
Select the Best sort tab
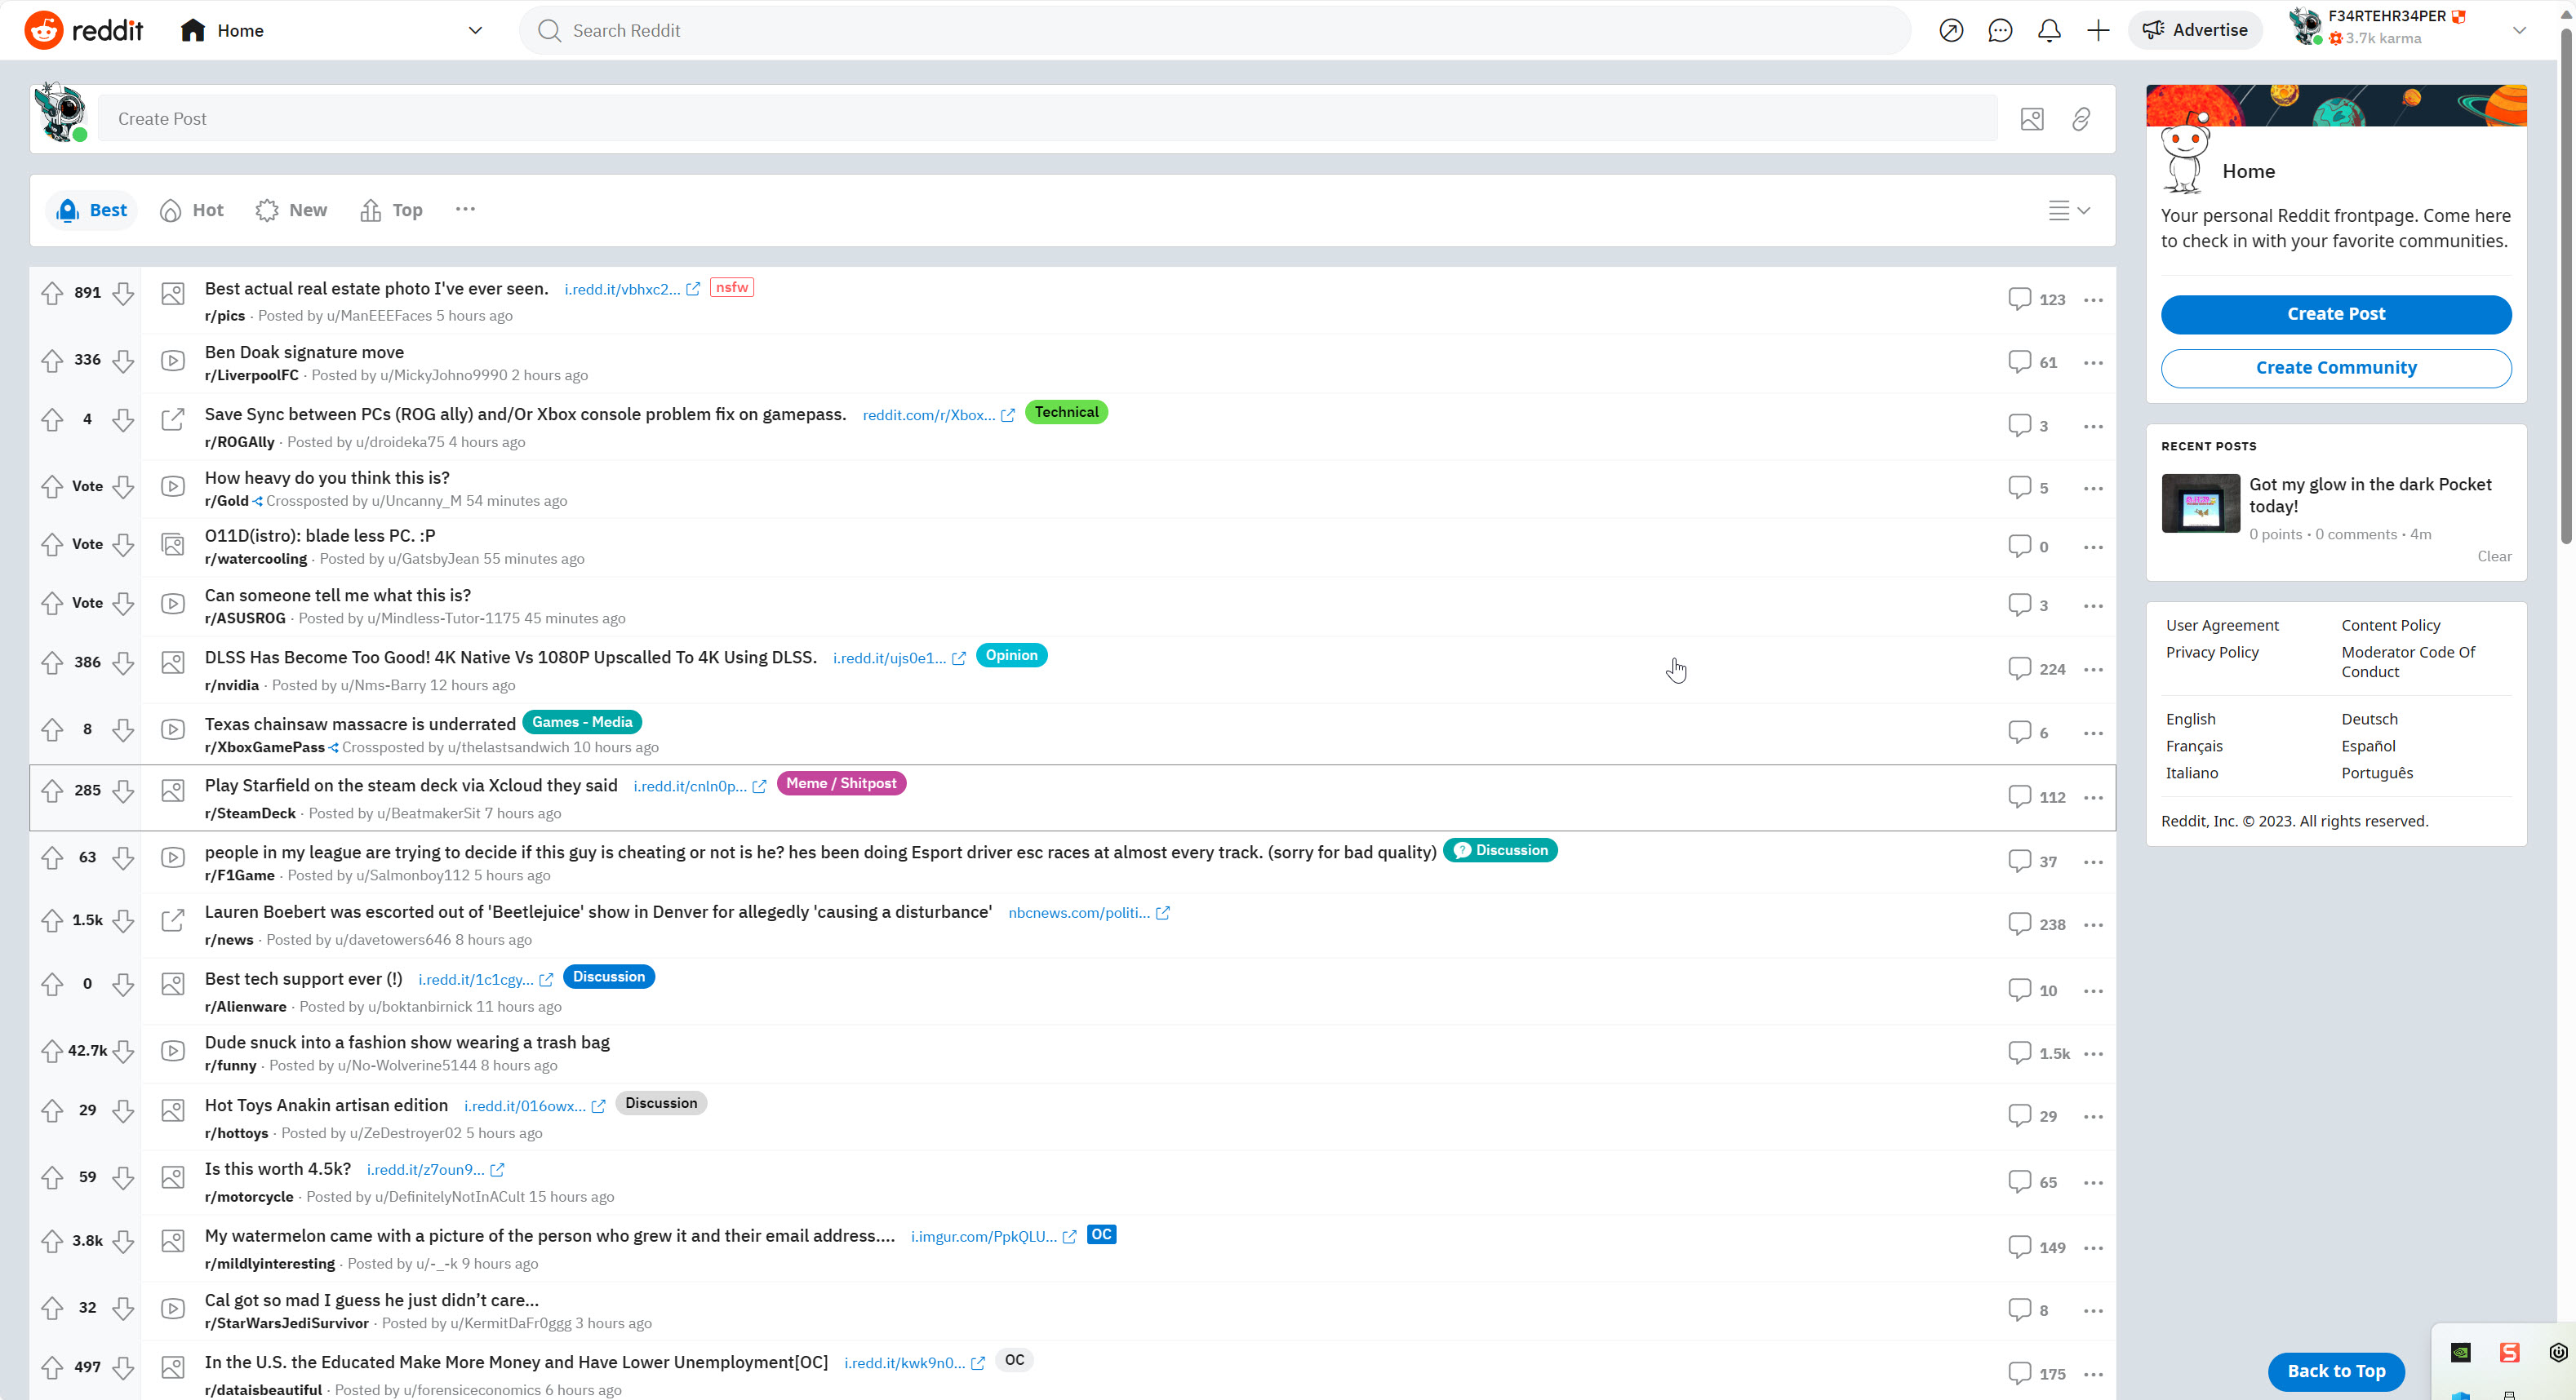point(92,210)
